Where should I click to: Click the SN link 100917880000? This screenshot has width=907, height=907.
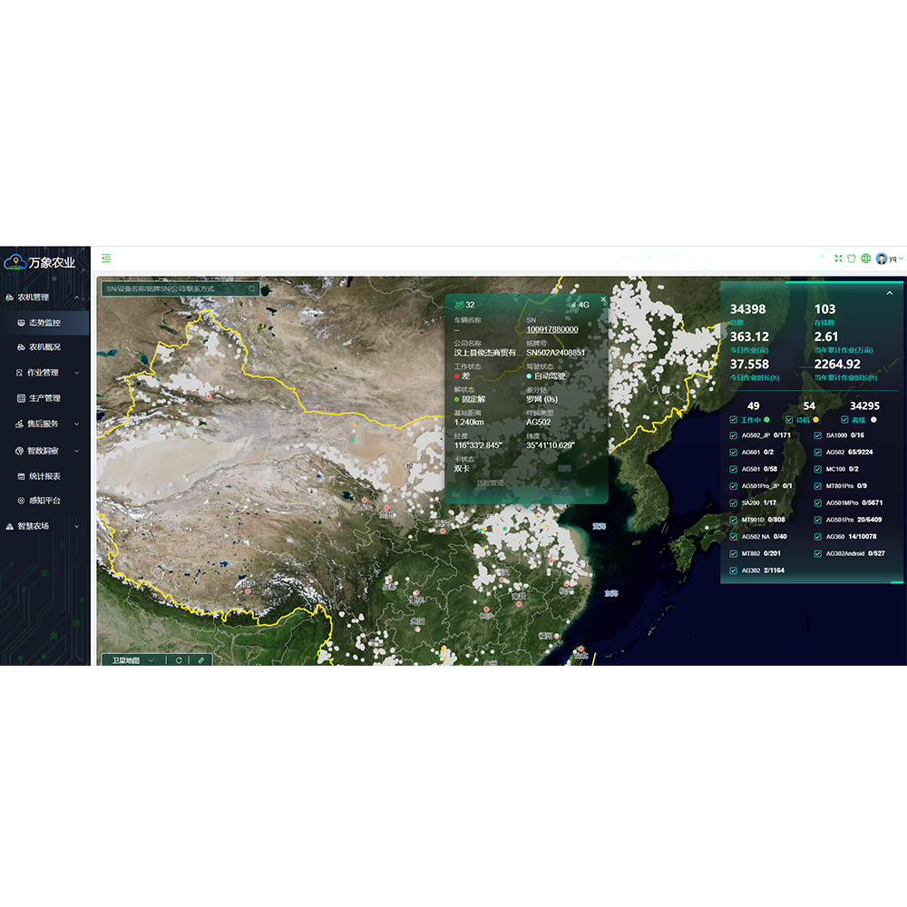pos(551,329)
